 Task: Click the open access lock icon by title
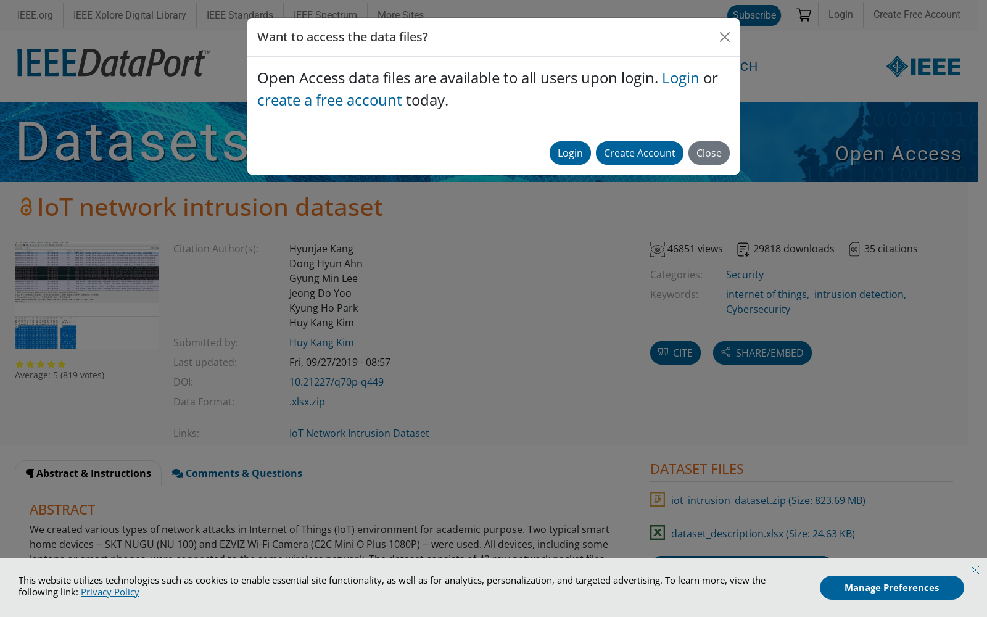click(x=26, y=207)
